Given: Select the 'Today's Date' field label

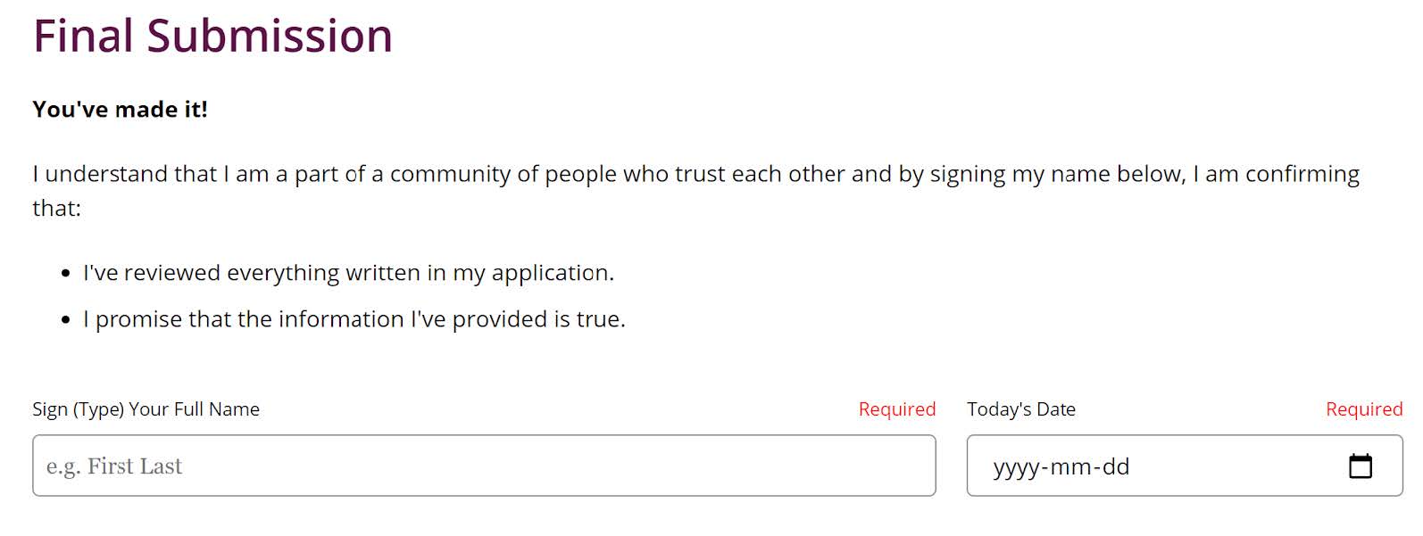Looking at the screenshot, I should coord(1020,408).
